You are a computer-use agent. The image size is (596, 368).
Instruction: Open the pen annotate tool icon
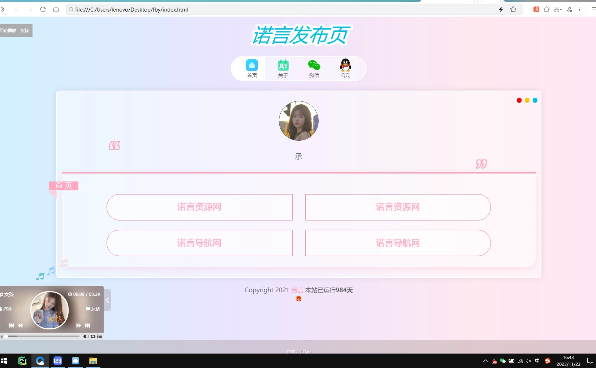point(570,9)
